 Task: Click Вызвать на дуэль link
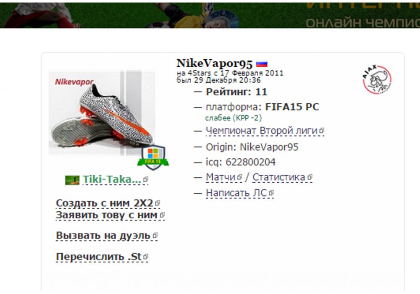click(x=103, y=236)
